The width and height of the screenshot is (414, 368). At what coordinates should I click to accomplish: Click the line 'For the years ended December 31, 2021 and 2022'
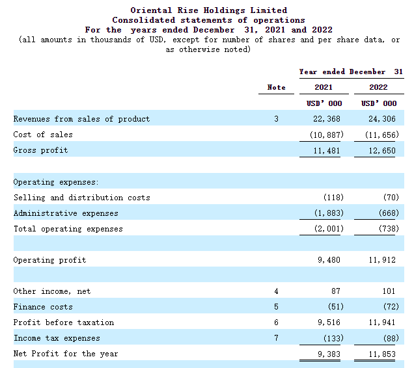(x=208, y=30)
